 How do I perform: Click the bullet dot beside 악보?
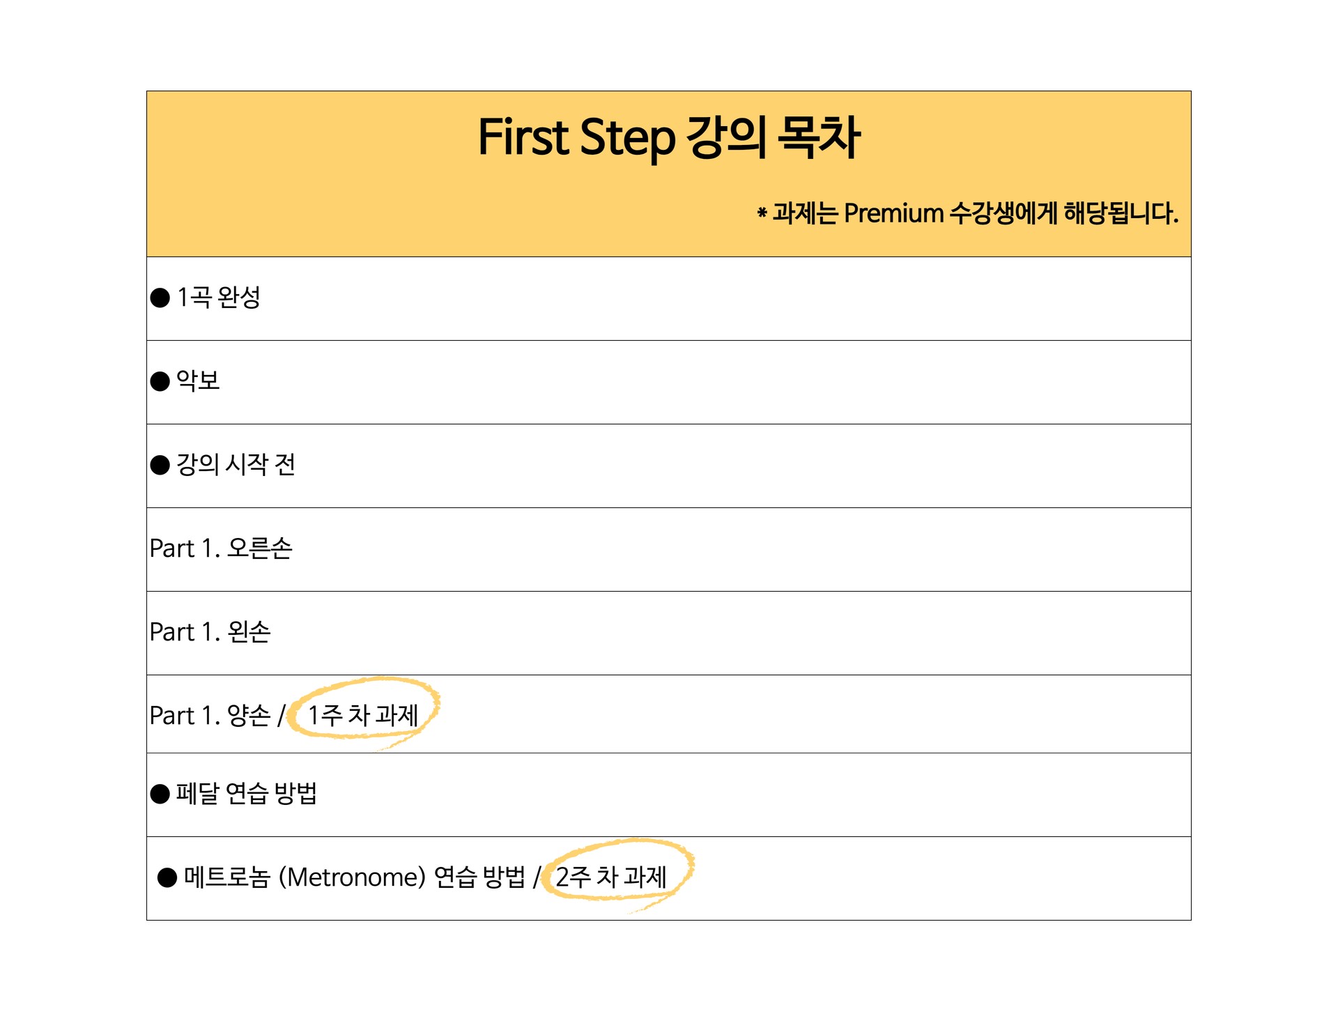click(160, 381)
